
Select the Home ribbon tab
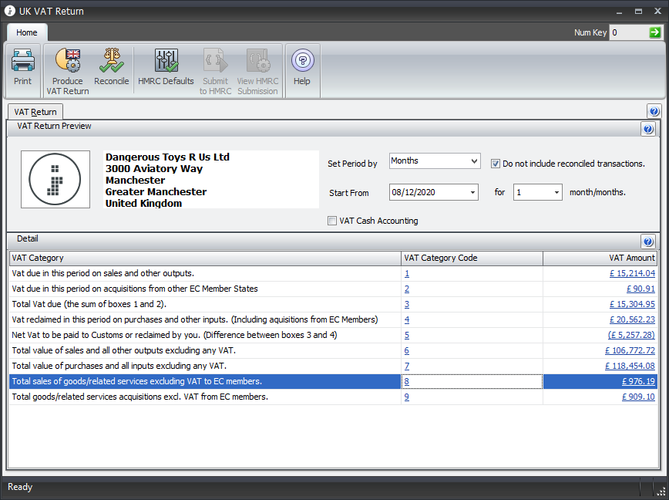click(27, 32)
